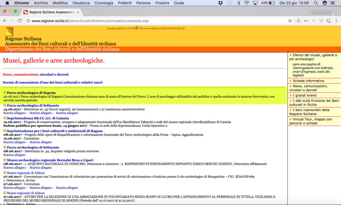This screenshot has width=341, height=205.
Task: Open Spotlight search
Action: coord(316,3)
